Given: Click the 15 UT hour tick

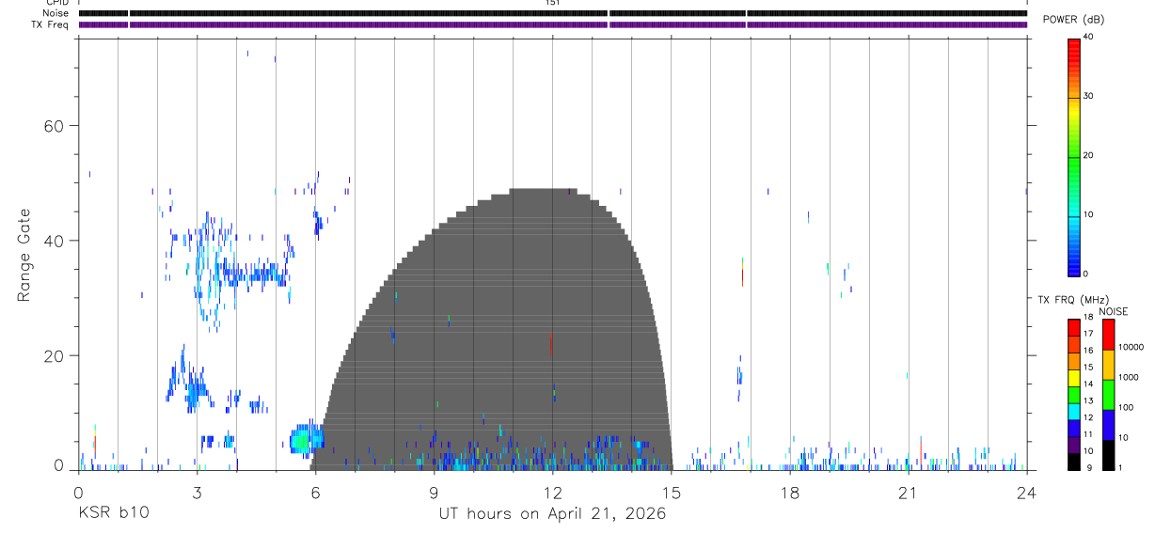Looking at the screenshot, I should 671,493.
